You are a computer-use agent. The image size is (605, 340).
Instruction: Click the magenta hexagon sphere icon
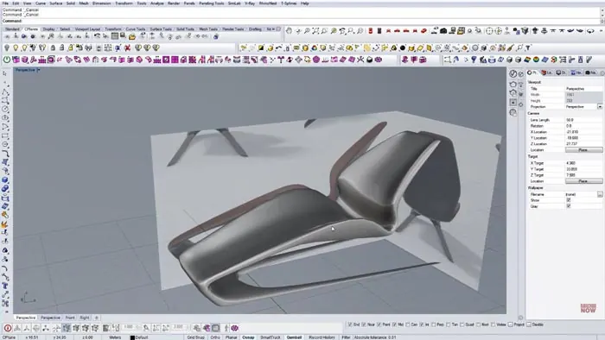coord(316,60)
